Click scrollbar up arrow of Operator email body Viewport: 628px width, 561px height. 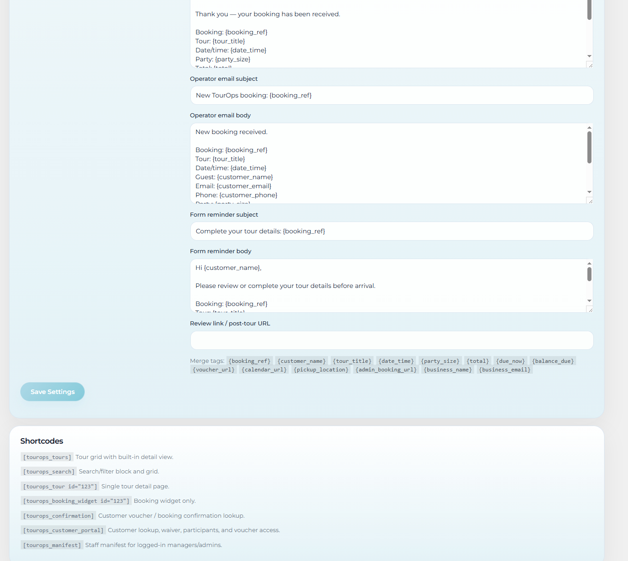tap(589, 128)
